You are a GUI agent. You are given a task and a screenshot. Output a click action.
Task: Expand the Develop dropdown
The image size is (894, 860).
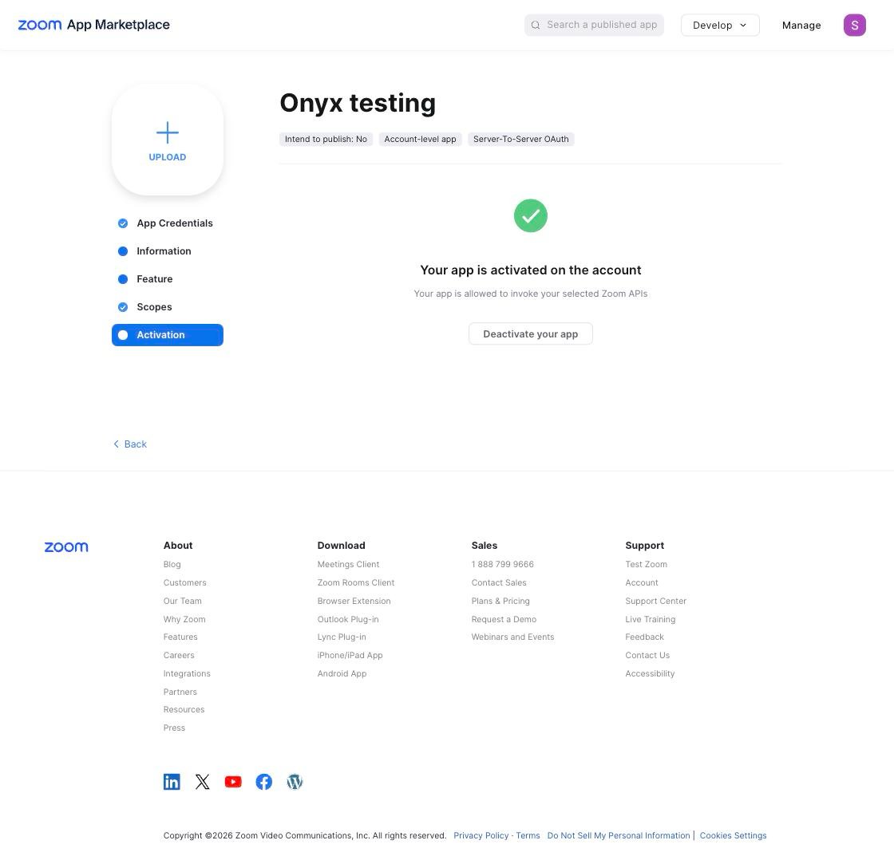pos(719,25)
